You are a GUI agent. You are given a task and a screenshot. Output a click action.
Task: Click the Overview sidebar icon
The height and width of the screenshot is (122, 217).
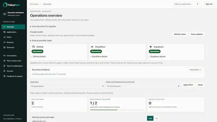click(4, 27)
